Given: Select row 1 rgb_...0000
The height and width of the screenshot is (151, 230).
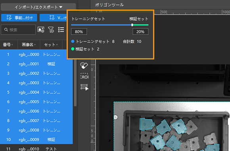Looking at the screenshot, I should click(36, 55).
